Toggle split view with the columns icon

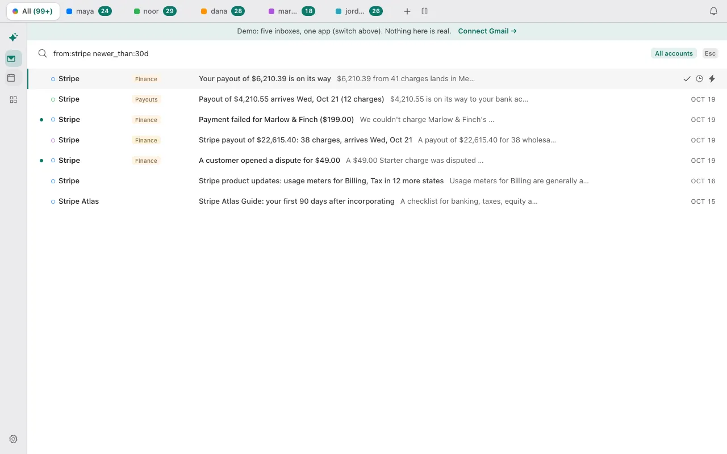[x=424, y=11]
